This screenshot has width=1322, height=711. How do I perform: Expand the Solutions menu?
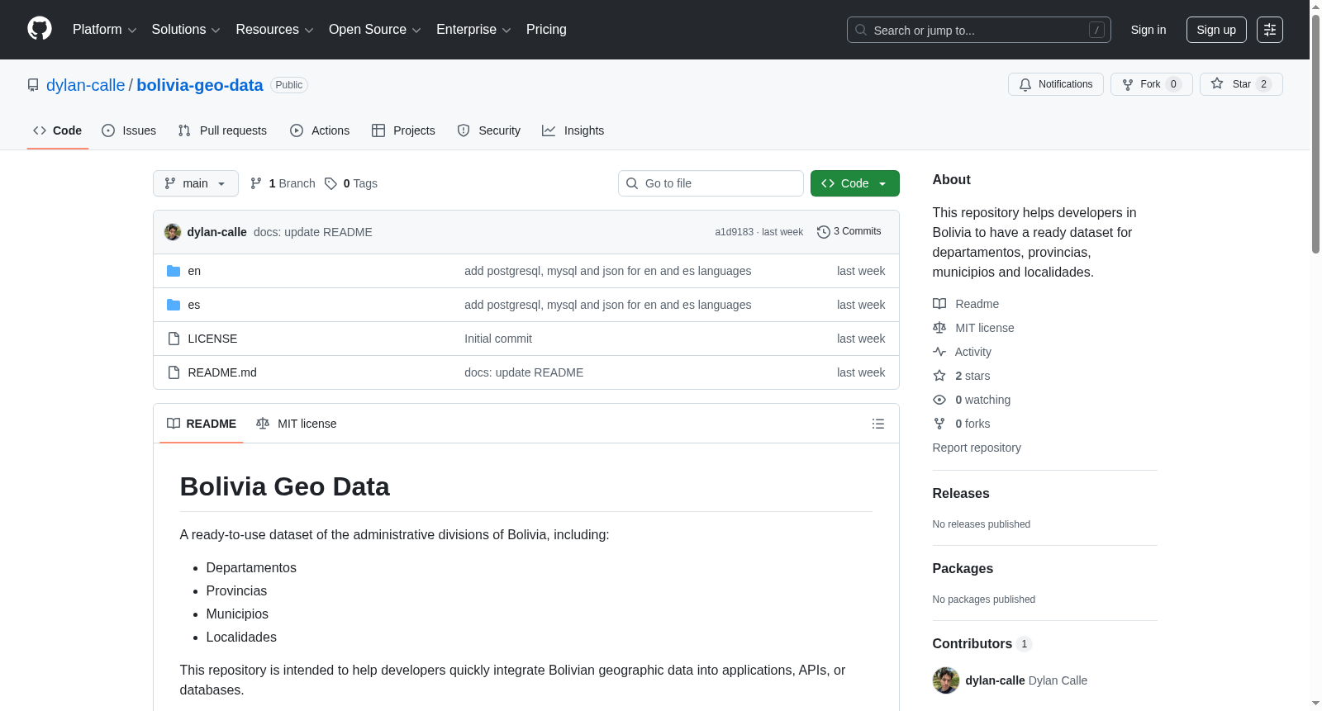186,30
